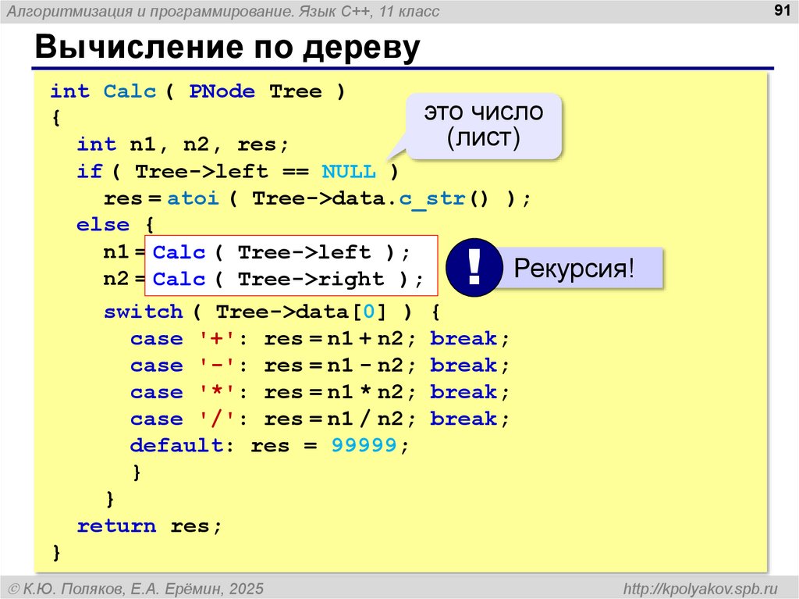This screenshot has width=799, height=599.
Task: Select the c_str() method in the code
Action: [443, 198]
